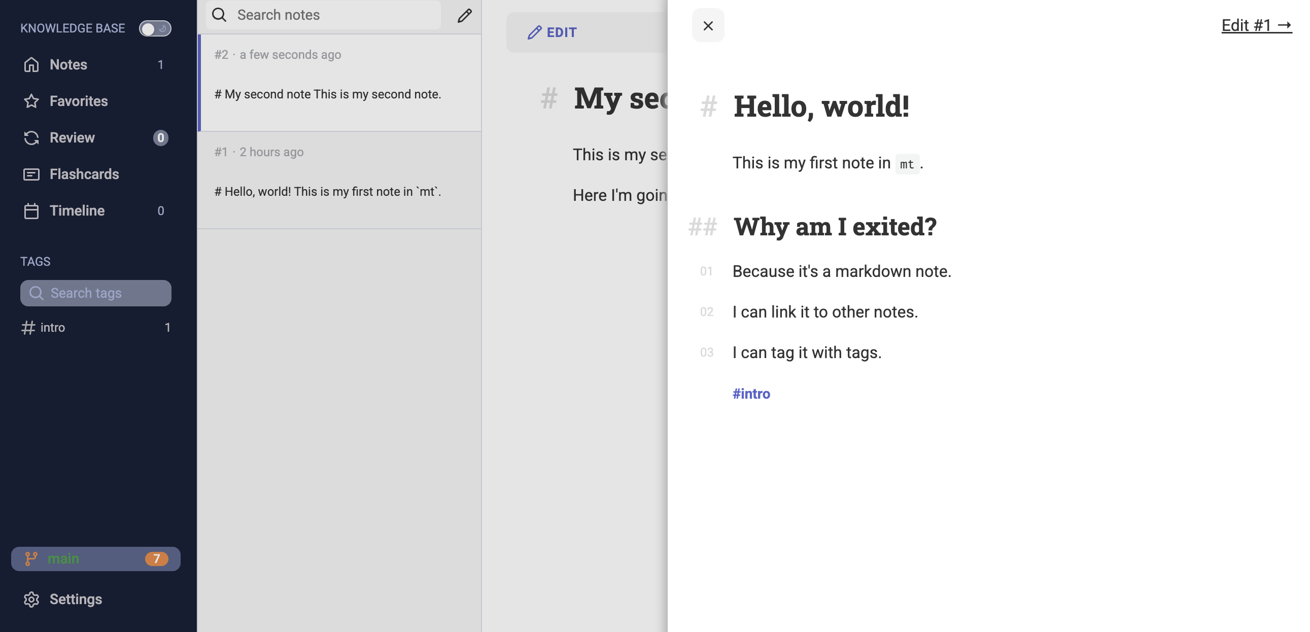The height and width of the screenshot is (632, 1310).
Task: Toggle the search icon in Search notes
Action: [x=219, y=15]
